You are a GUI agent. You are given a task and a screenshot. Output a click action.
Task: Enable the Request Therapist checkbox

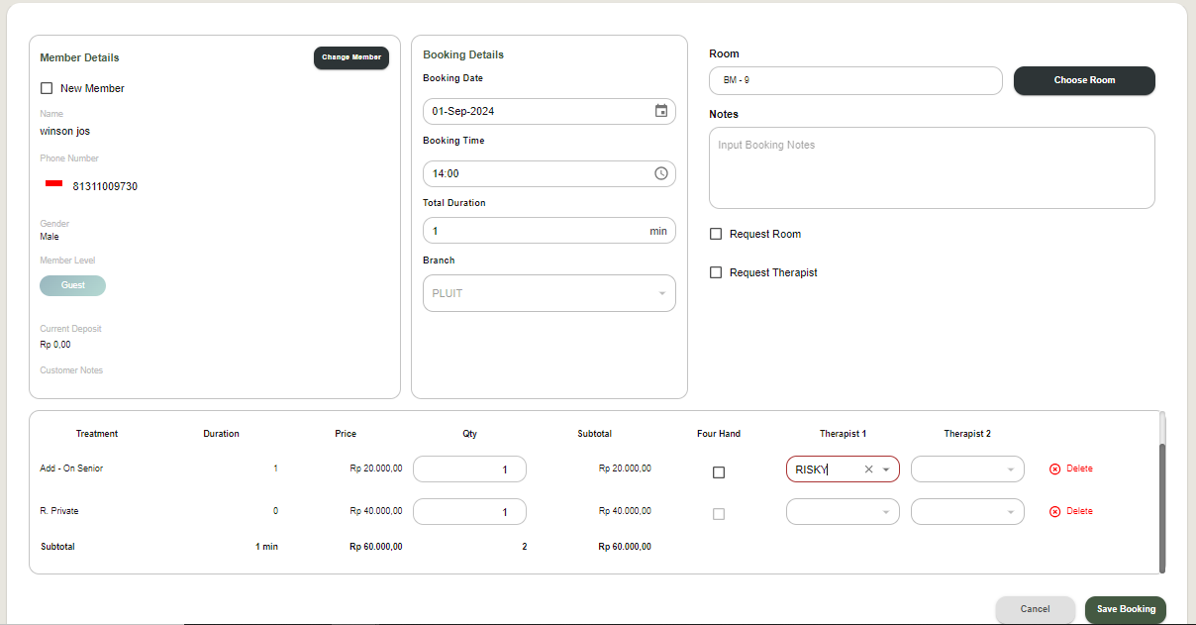[x=716, y=272]
